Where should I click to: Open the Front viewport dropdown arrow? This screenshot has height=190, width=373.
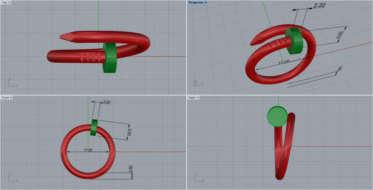click(12, 98)
